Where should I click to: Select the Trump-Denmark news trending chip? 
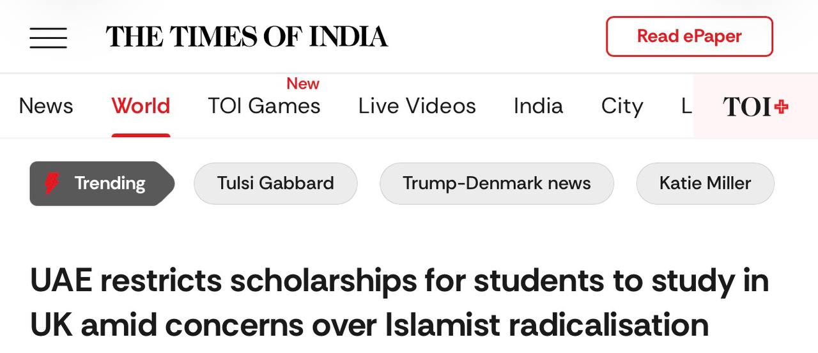click(x=497, y=184)
